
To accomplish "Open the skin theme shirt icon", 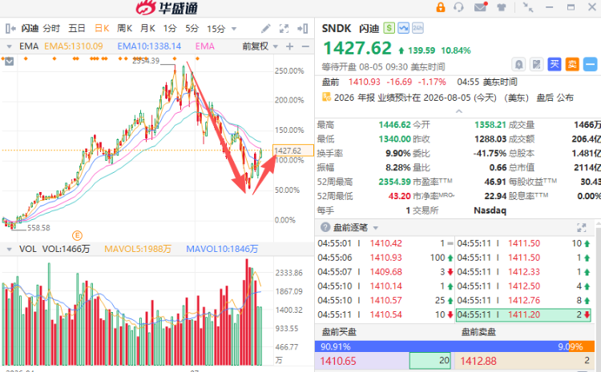I will [502, 7].
